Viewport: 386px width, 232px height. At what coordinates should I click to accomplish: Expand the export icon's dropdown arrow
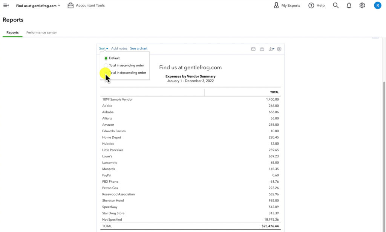274,49
